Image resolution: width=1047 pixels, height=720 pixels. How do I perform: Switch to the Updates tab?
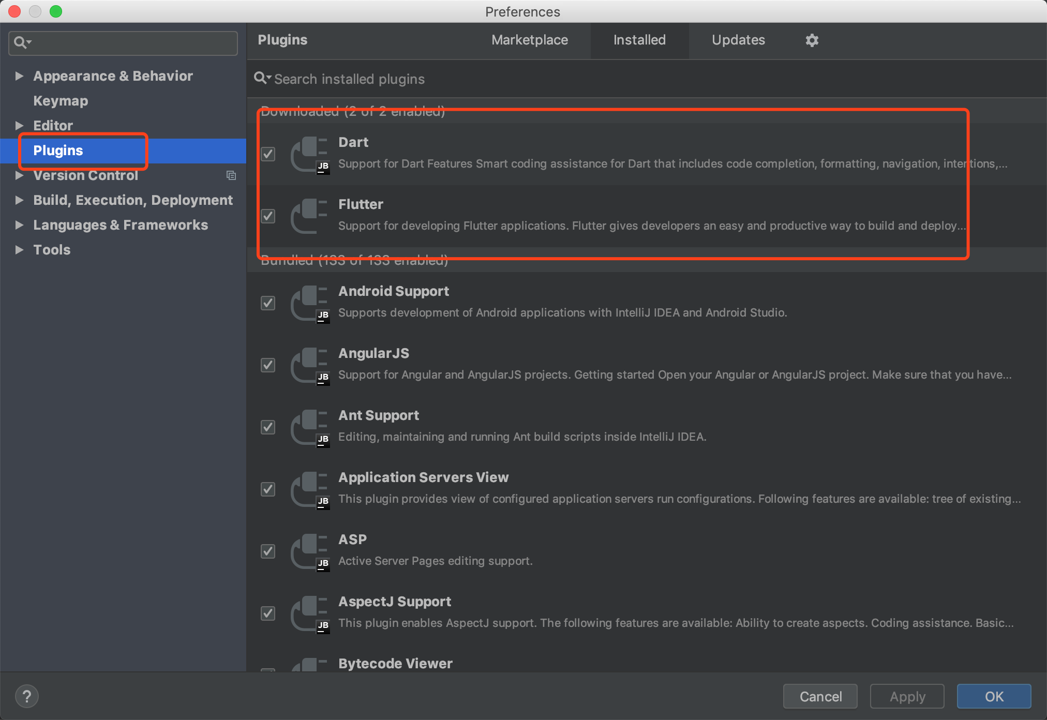coord(738,40)
